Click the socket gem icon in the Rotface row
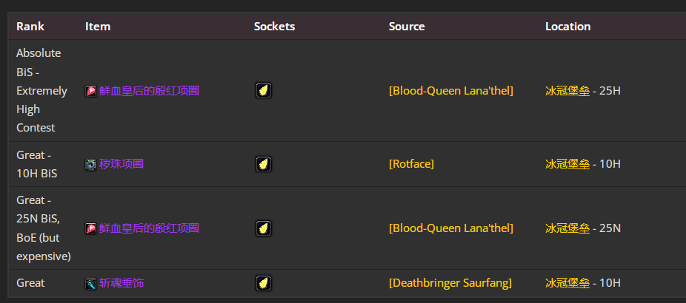686x303 pixels. (x=263, y=164)
